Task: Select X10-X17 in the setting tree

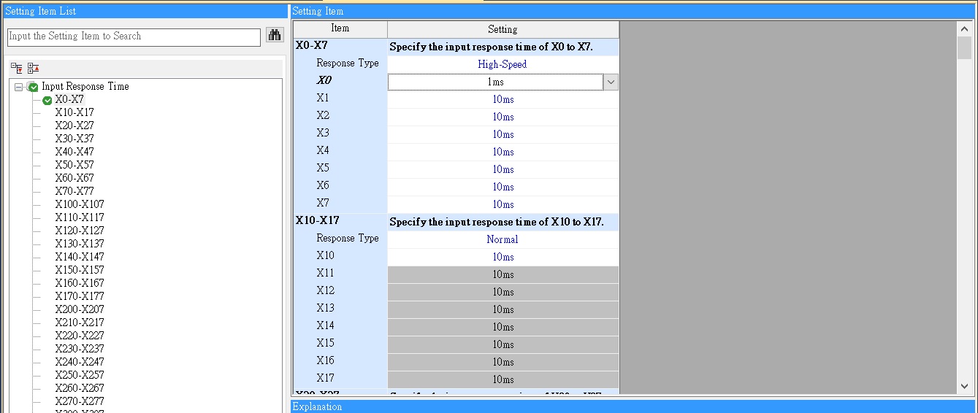Action: [x=75, y=112]
